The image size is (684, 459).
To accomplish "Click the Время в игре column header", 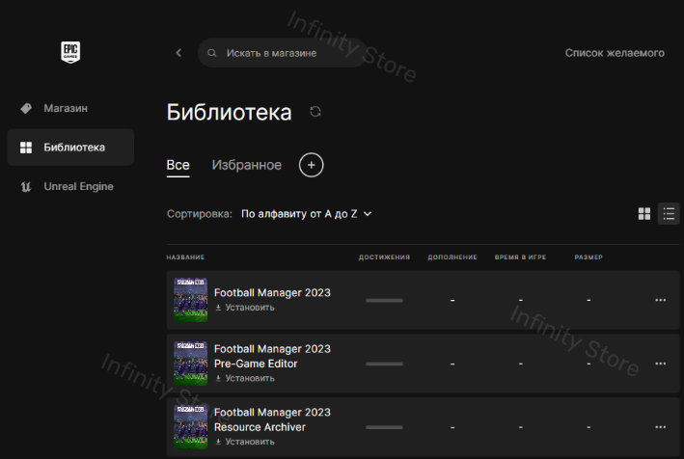I will click(520, 257).
